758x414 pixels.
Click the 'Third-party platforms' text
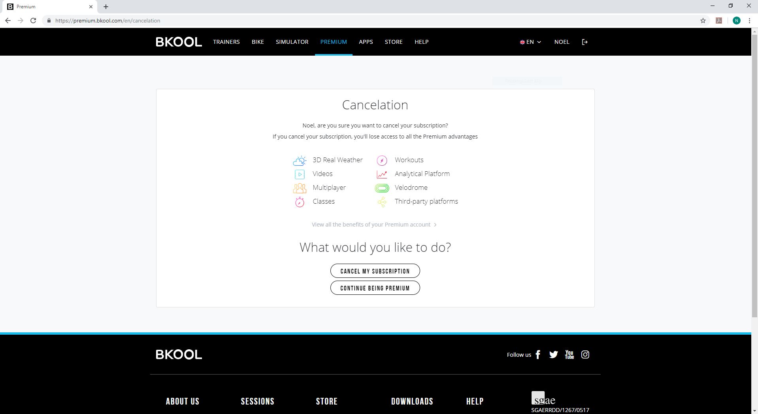426,201
